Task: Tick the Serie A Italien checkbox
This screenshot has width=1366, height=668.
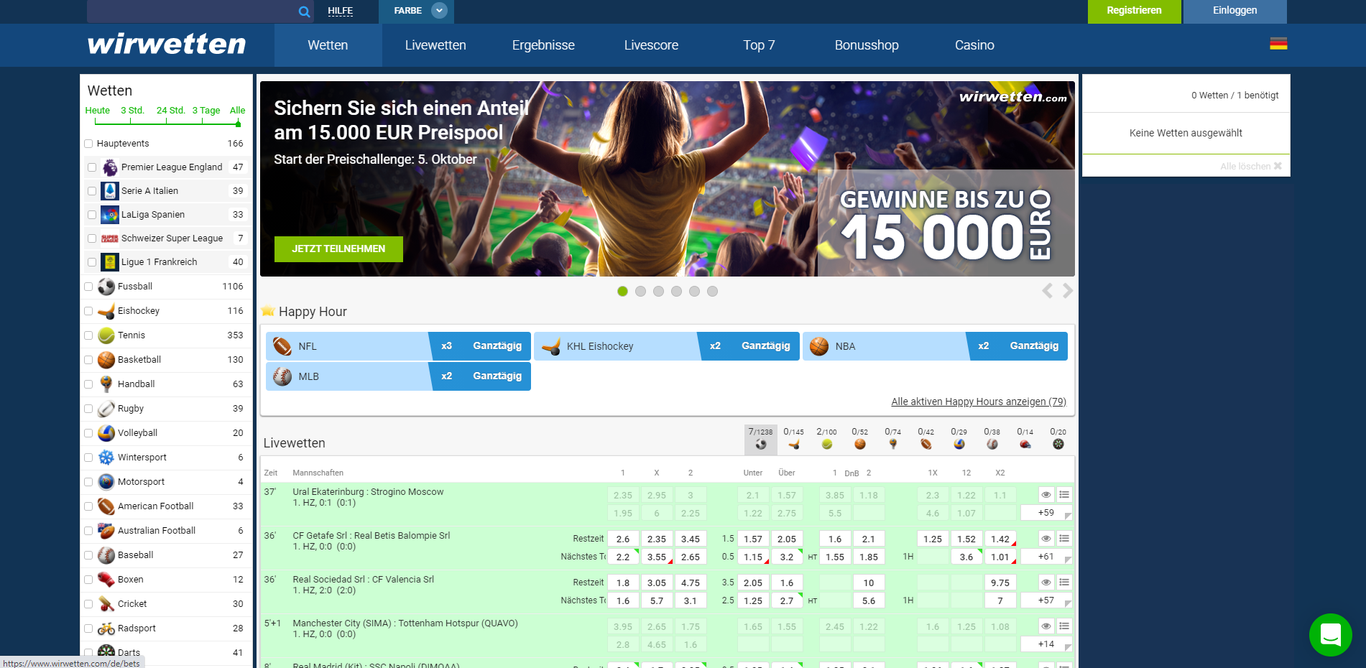Action: tap(92, 191)
